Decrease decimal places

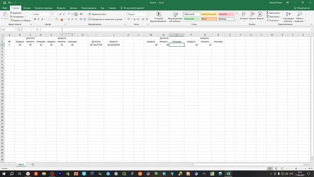pyautogui.click(x=147, y=19)
